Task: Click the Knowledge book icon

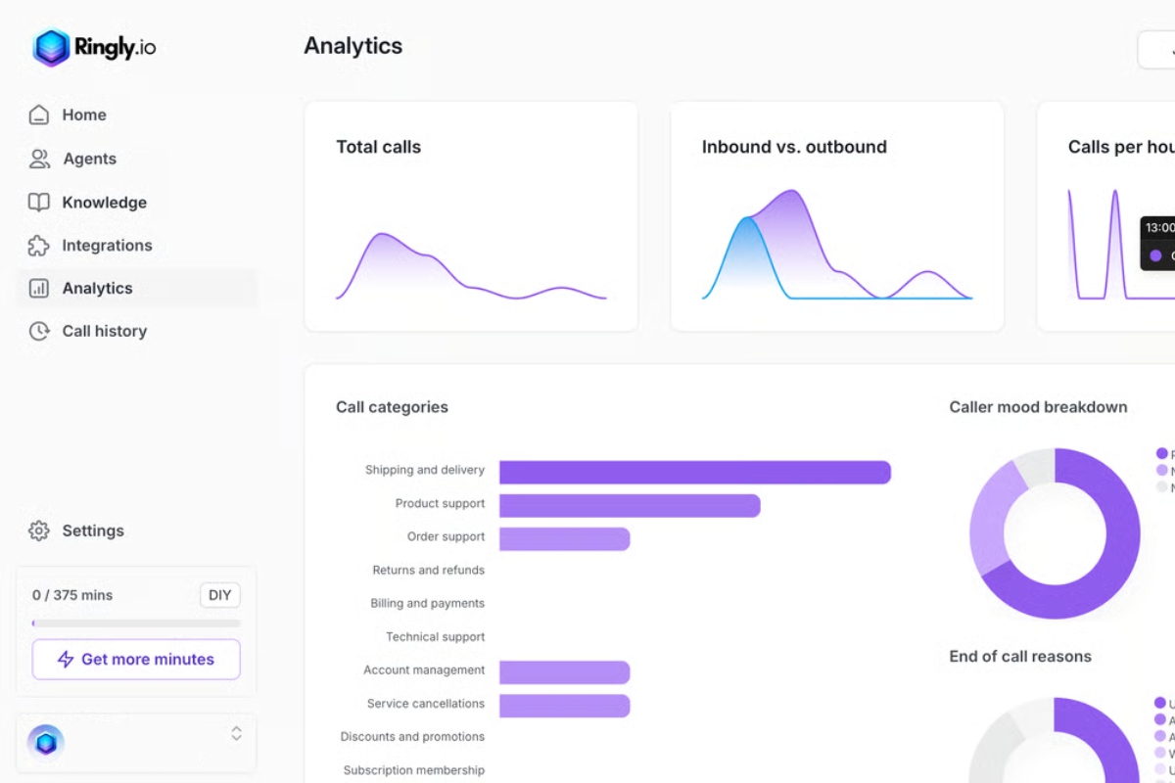Action: pyautogui.click(x=39, y=203)
